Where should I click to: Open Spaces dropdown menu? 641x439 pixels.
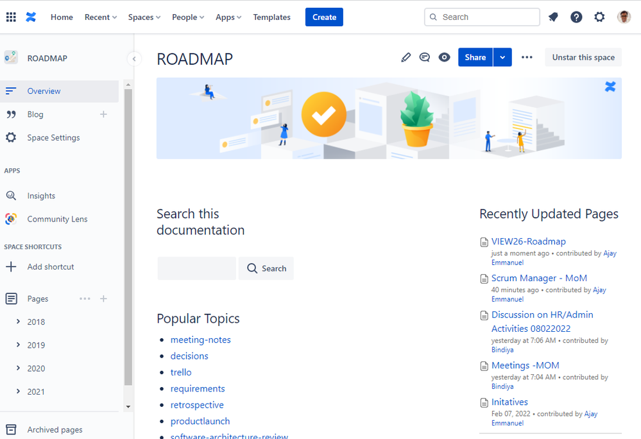point(144,17)
